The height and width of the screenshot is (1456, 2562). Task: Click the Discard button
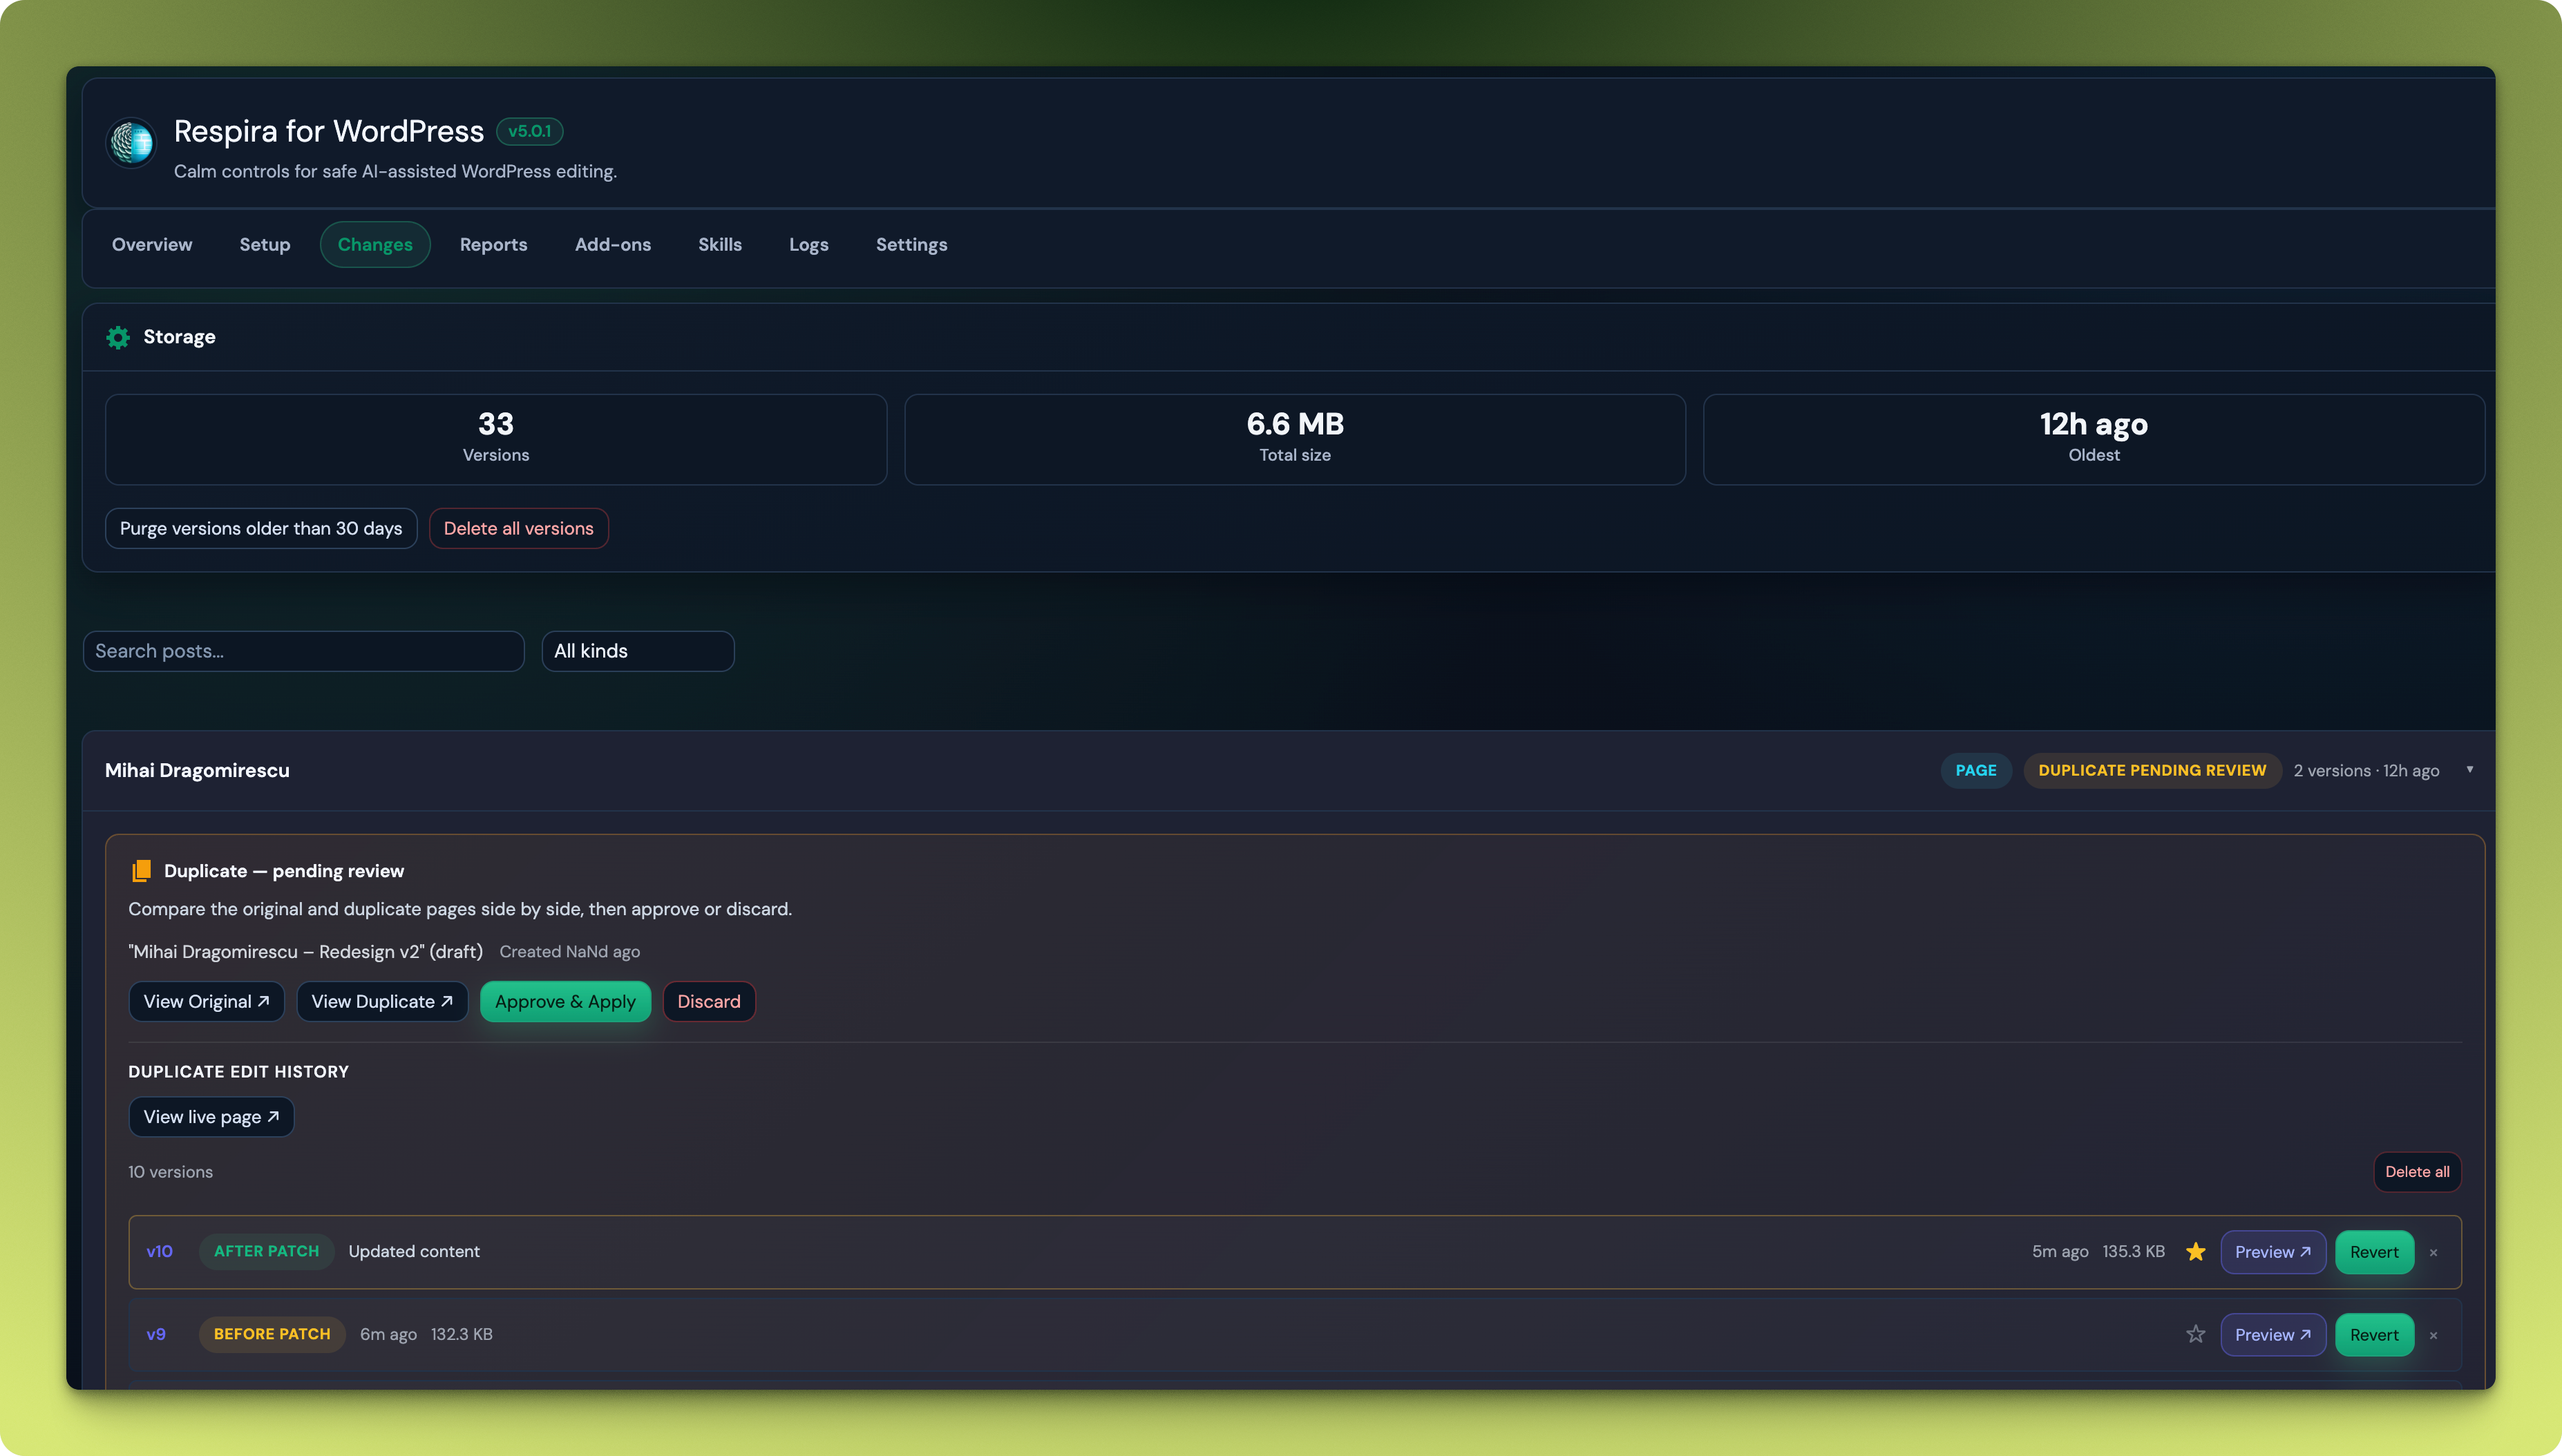(708, 1002)
